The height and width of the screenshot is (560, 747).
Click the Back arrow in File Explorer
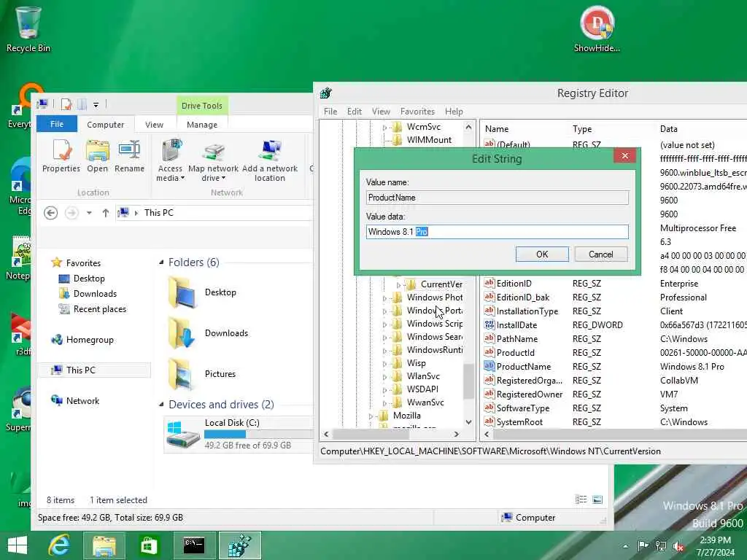(50, 212)
